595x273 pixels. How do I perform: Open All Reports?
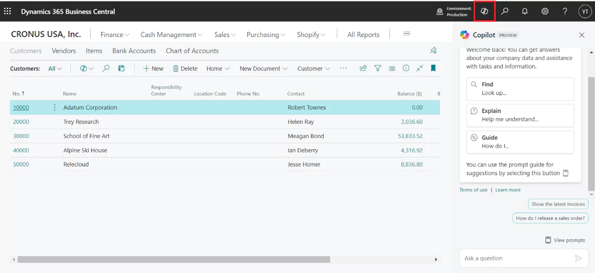pos(363,35)
